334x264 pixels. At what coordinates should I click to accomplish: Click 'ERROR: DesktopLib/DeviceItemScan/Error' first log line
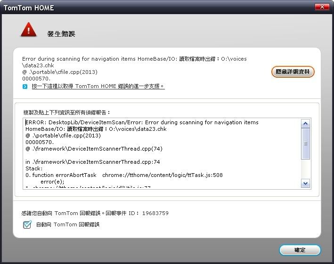(142, 122)
